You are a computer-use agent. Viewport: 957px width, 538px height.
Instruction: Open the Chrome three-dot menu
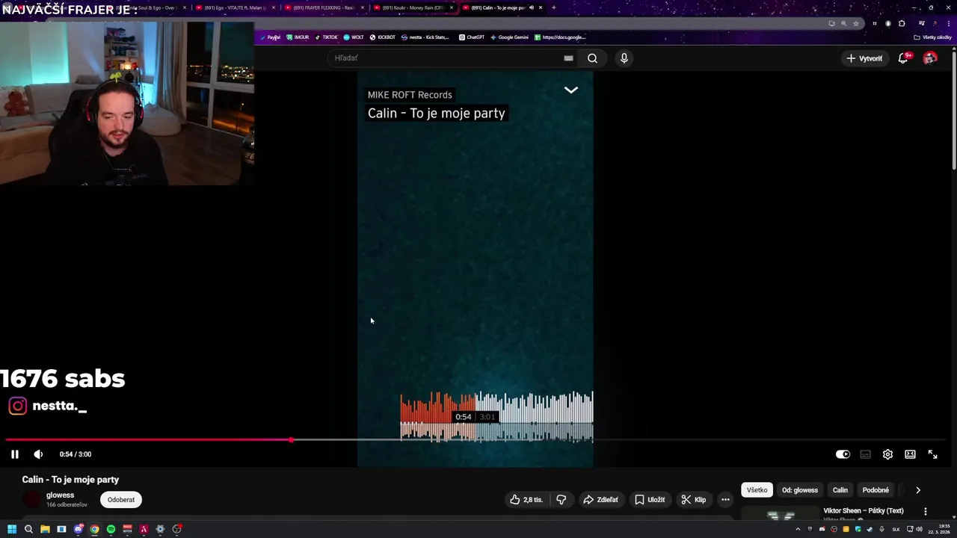(949, 23)
